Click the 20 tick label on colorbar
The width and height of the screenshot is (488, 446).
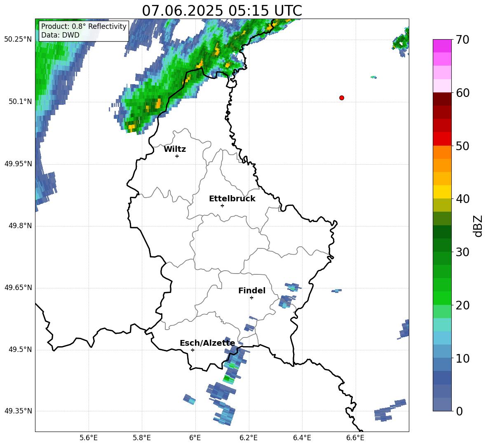click(462, 305)
